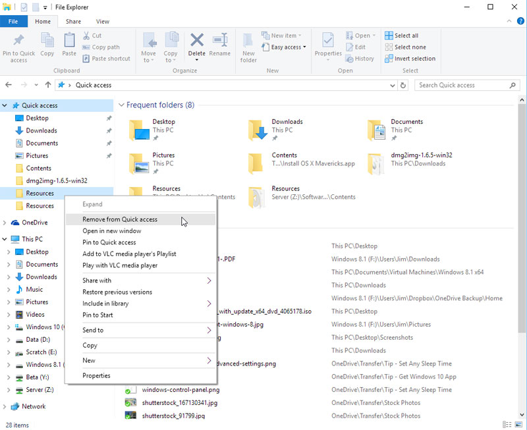527x430 pixels.
Task: Open the Documents frequent folder tile
Action: [395, 130]
